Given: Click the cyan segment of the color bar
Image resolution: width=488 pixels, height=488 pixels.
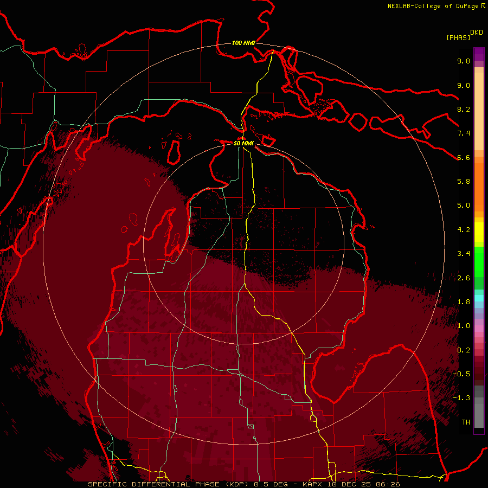Looking at the screenshot, I should coord(479,298).
